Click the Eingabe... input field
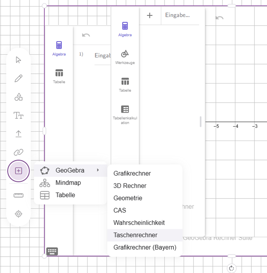 (180, 16)
